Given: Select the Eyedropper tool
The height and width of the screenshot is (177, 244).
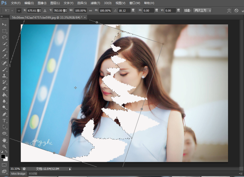Looking at the screenshot, I should tap(4, 56).
